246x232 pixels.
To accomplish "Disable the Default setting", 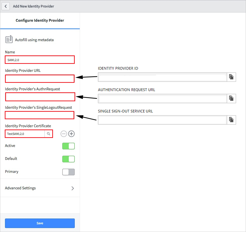I will (x=68, y=159).
